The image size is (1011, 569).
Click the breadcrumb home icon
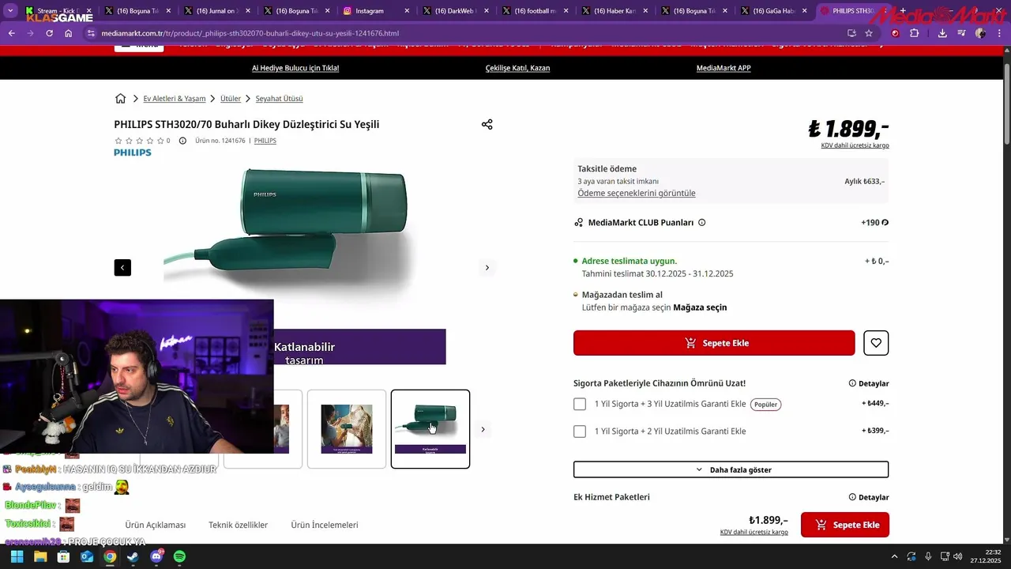click(120, 99)
